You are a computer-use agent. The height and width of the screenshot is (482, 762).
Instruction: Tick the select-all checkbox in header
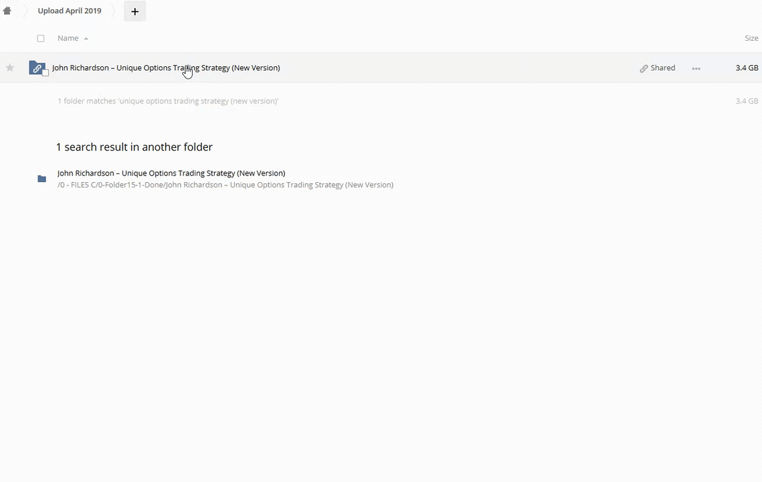click(x=41, y=38)
